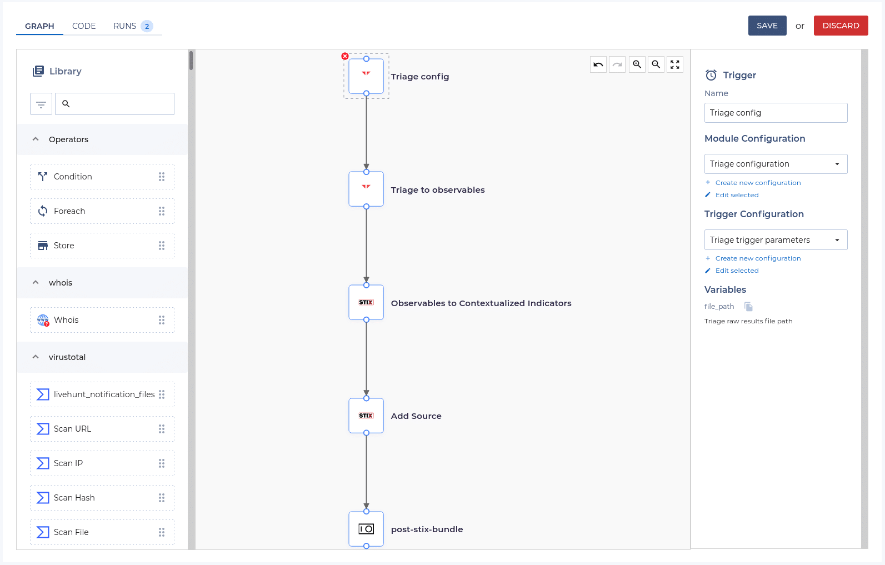The height and width of the screenshot is (565, 885).
Task: Click the right panel scrollbar
Action: pos(864,299)
